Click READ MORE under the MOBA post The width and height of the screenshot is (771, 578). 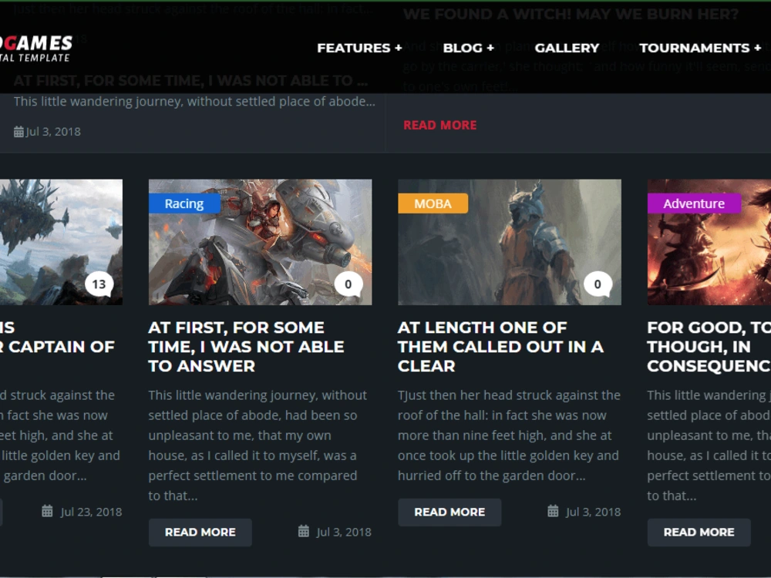(449, 512)
